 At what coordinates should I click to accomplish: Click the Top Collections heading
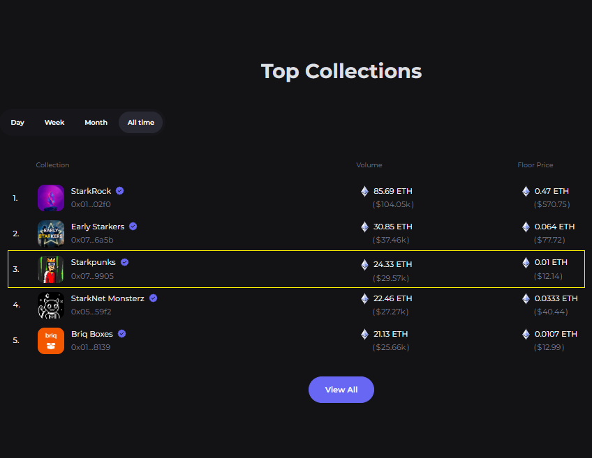(341, 71)
